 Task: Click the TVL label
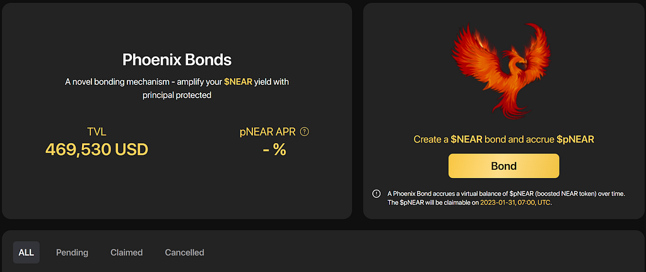point(97,132)
